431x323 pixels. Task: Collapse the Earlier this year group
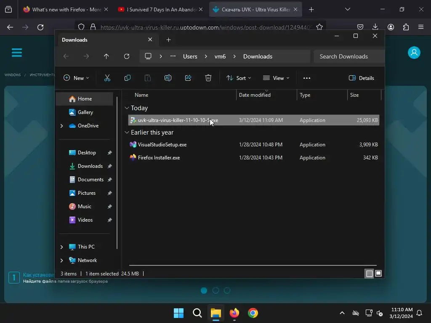coord(127,132)
